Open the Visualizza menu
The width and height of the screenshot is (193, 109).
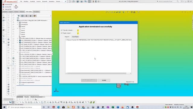[32, 2]
